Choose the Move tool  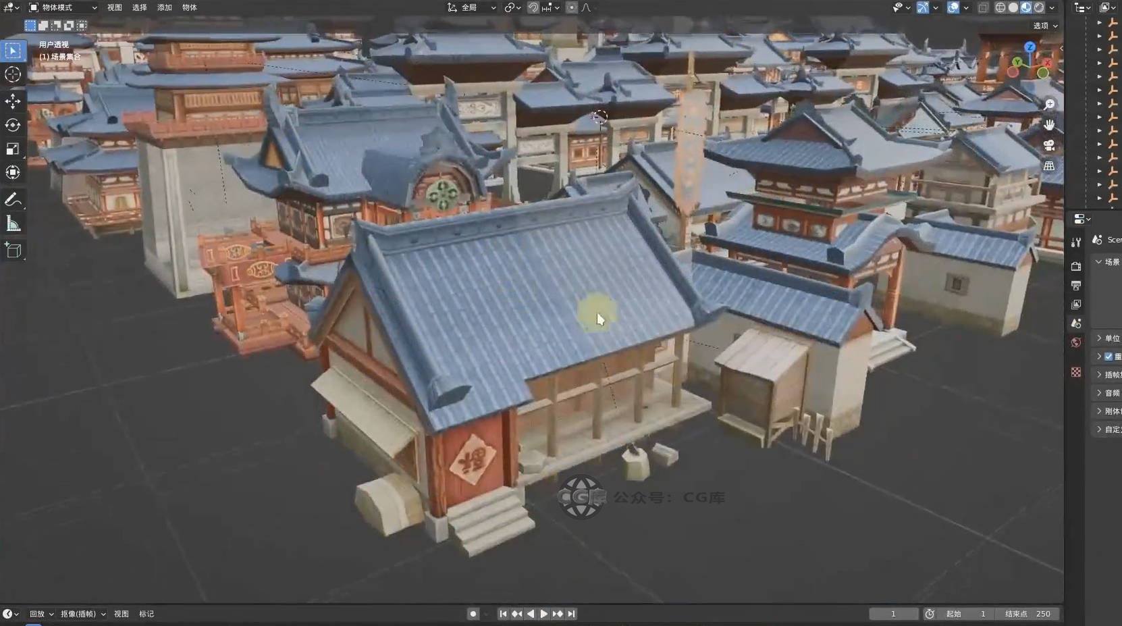click(13, 101)
